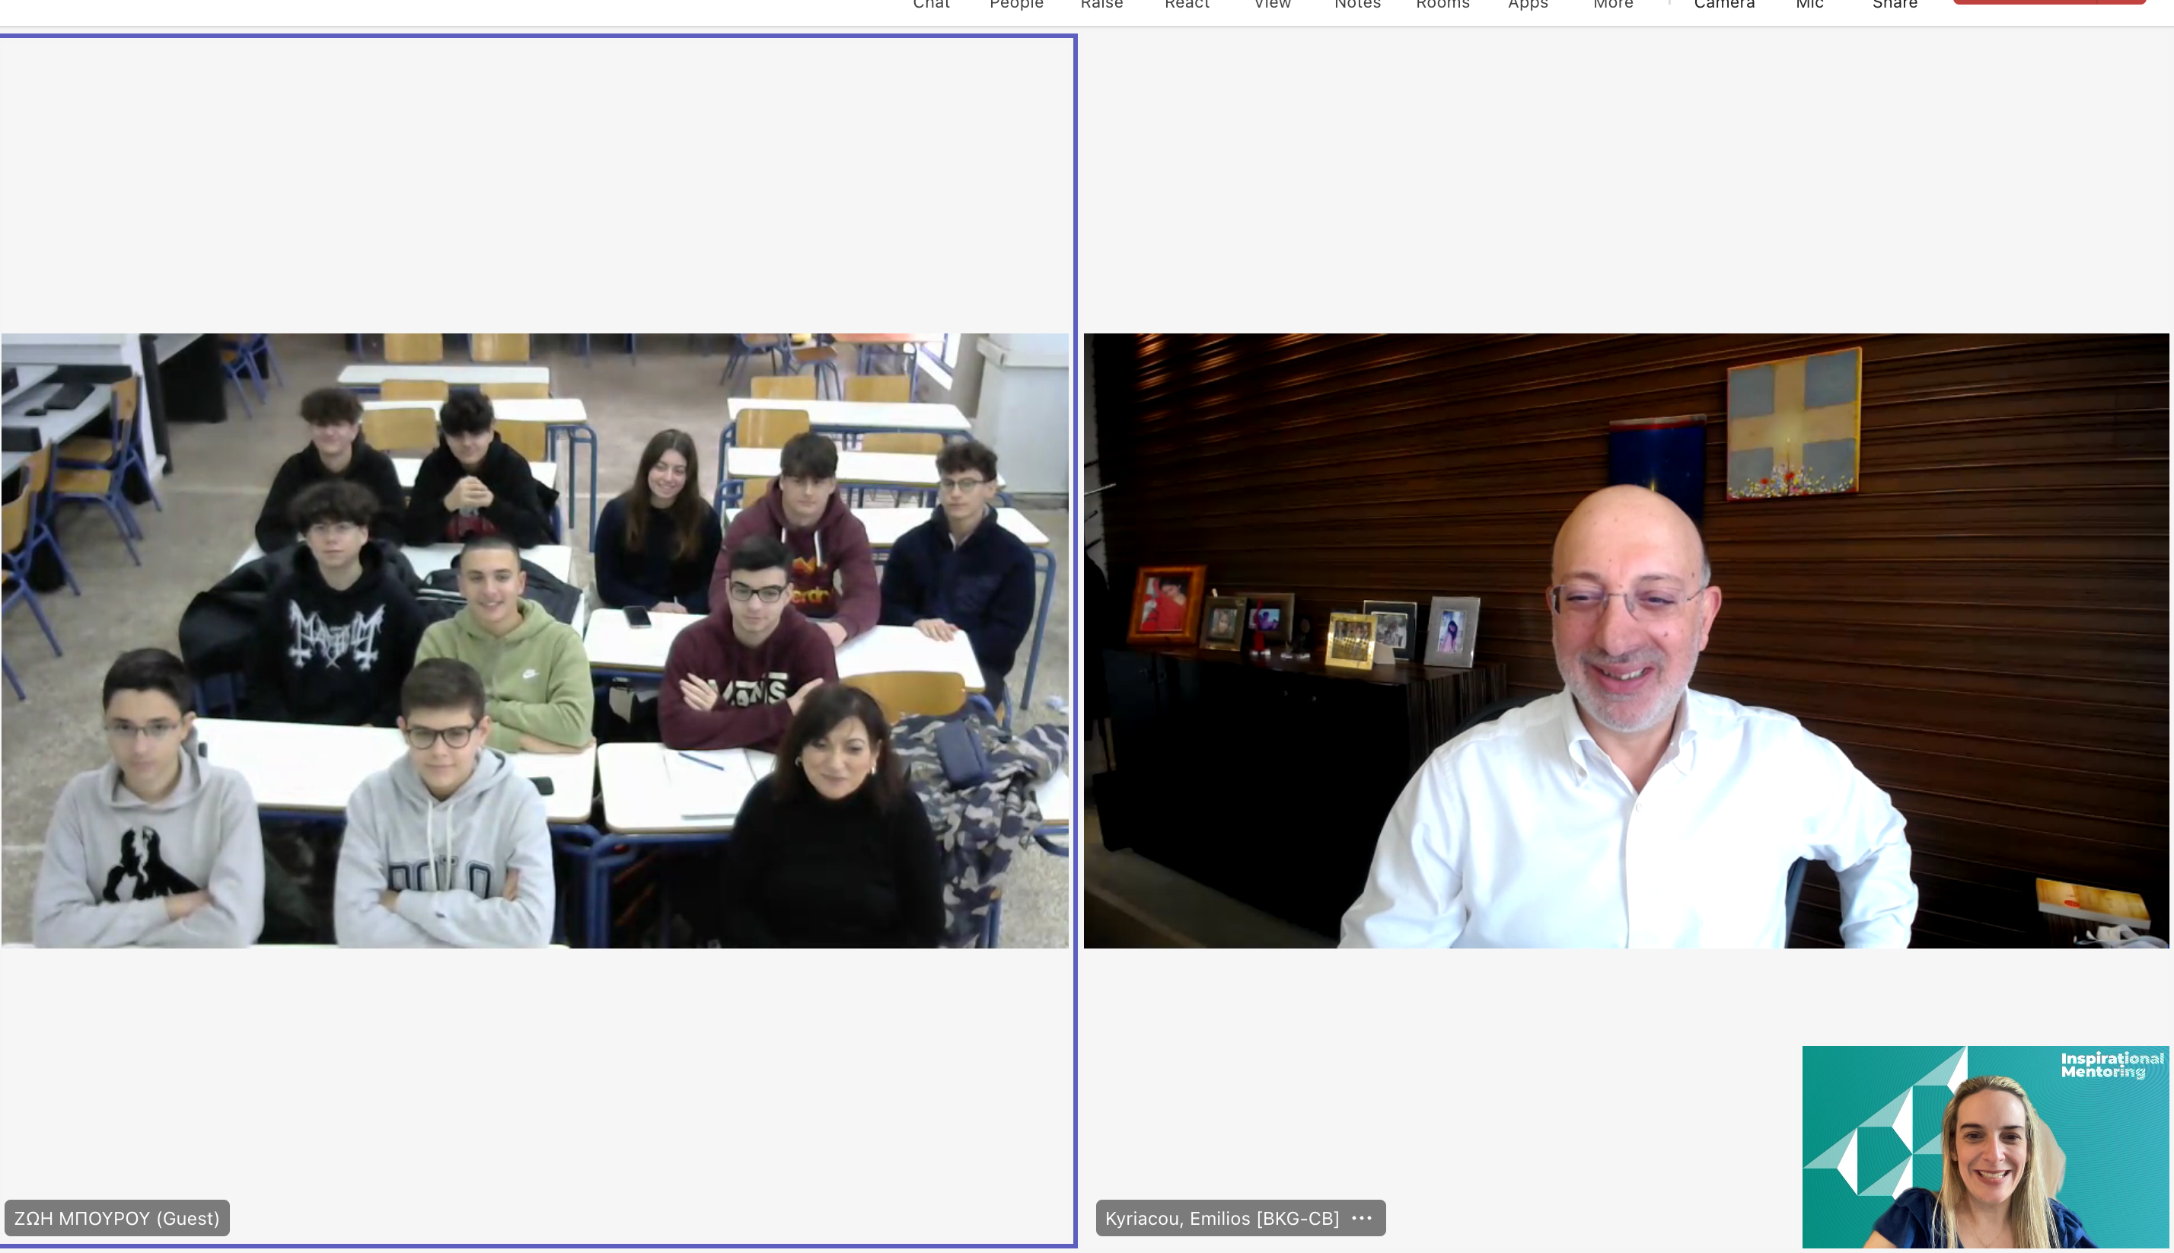The width and height of the screenshot is (2174, 1253).
Task: Open the Apps menu
Action: coord(1527,5)
